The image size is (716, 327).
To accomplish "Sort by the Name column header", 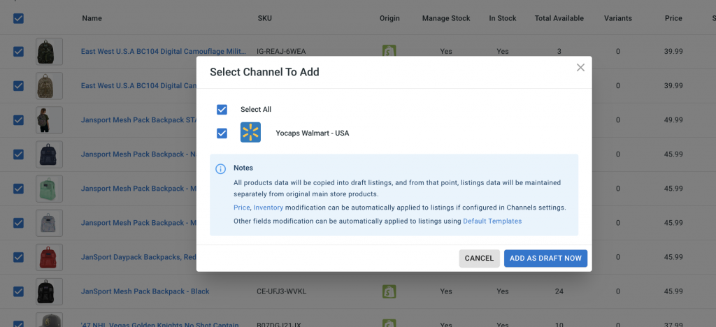I will tap(92, 18).
